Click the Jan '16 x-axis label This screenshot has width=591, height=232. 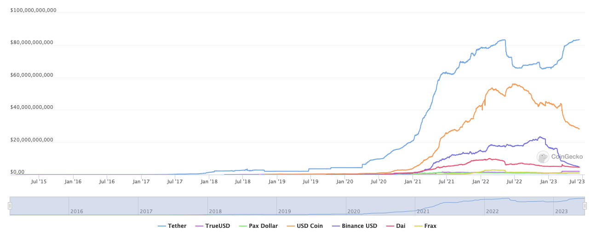(x=73, y=181)
